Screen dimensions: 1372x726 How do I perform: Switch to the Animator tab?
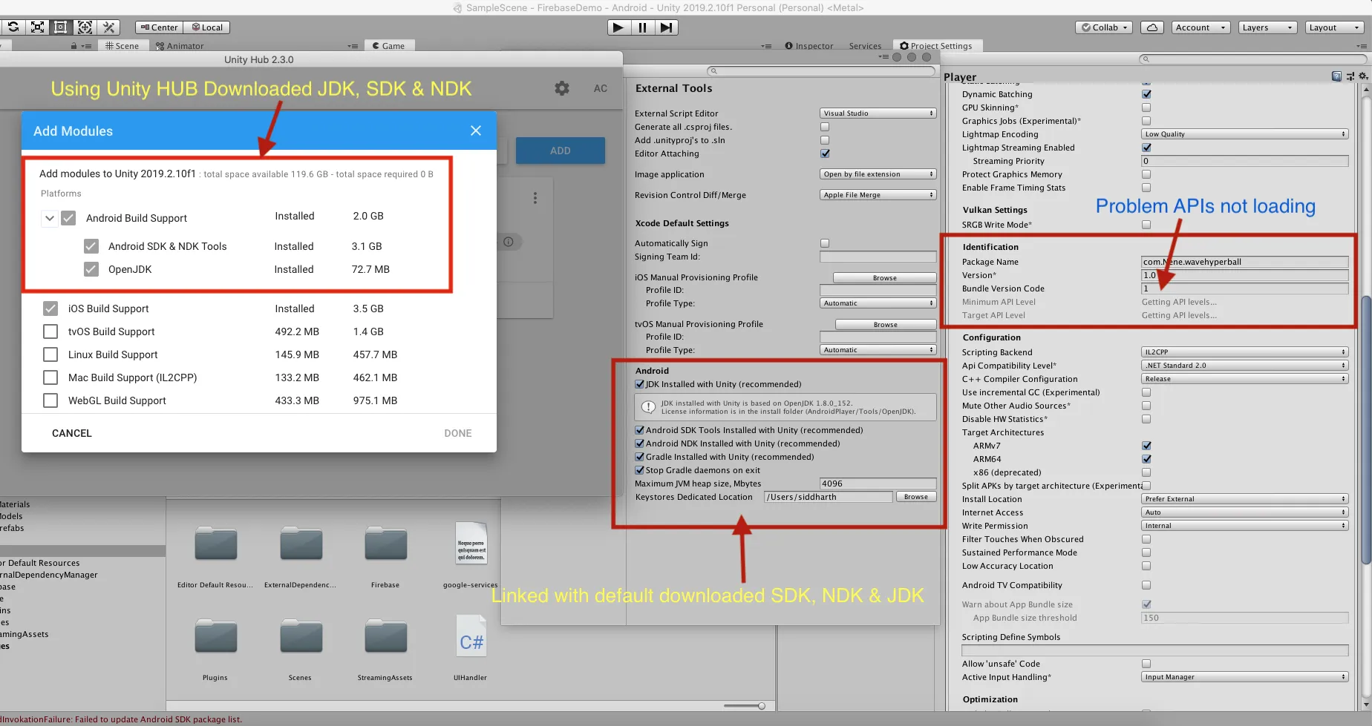[180, 46]
